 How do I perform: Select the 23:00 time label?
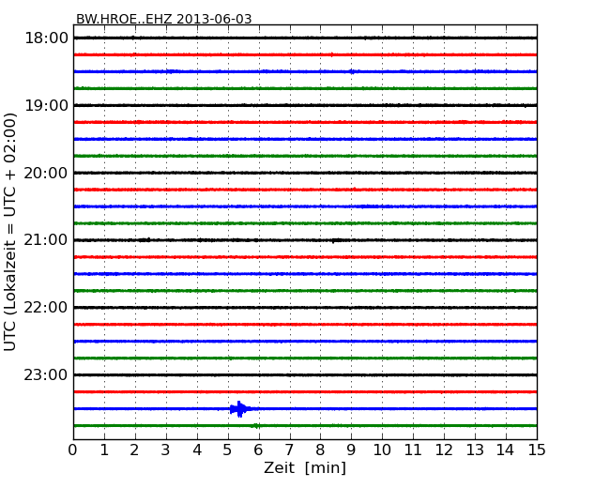(46, 375)
